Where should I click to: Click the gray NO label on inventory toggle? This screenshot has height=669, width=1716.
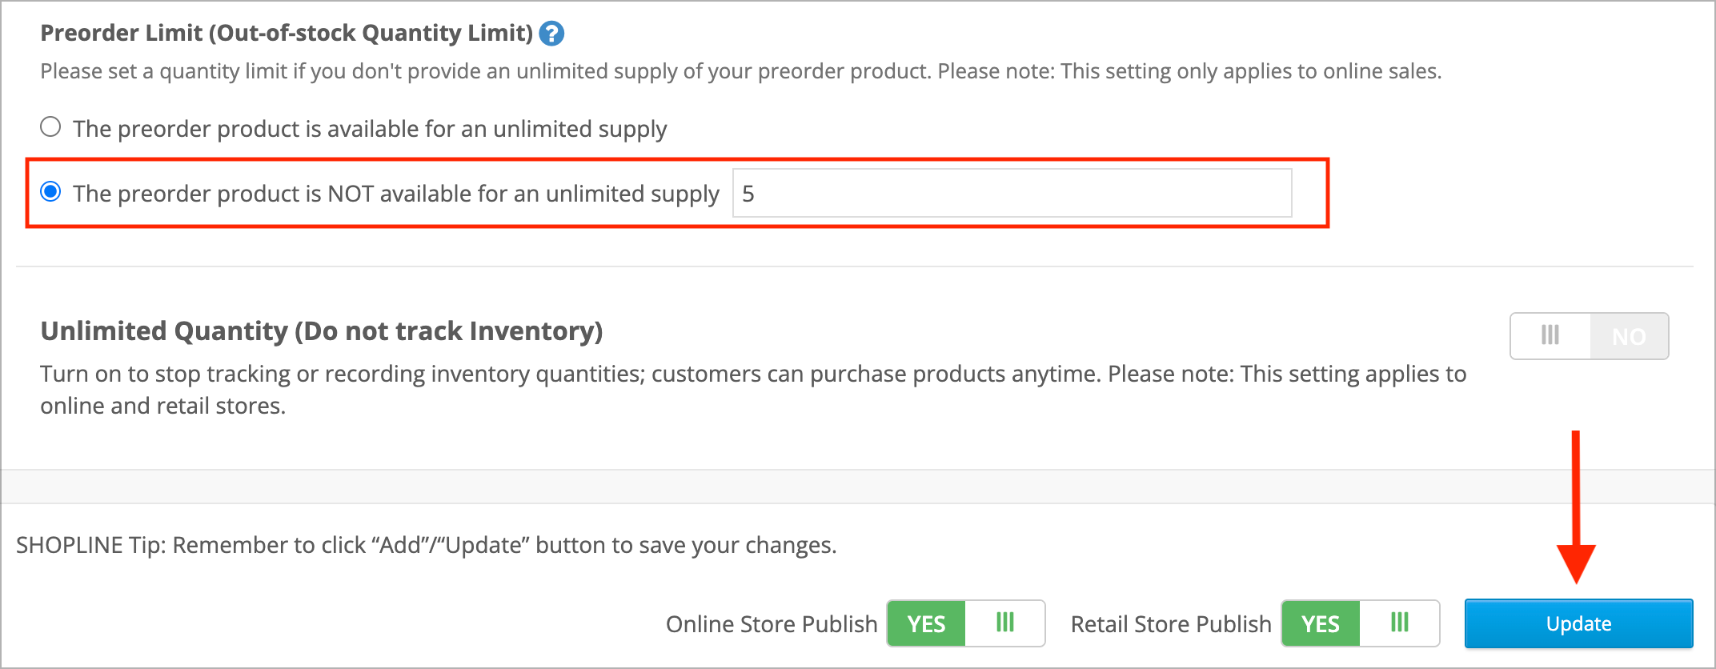tap(1629, 336)
